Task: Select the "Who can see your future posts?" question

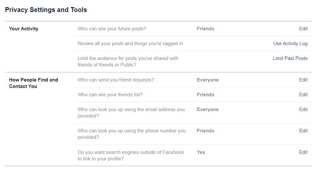Action: pyautogui.click(x=112, y=29)
